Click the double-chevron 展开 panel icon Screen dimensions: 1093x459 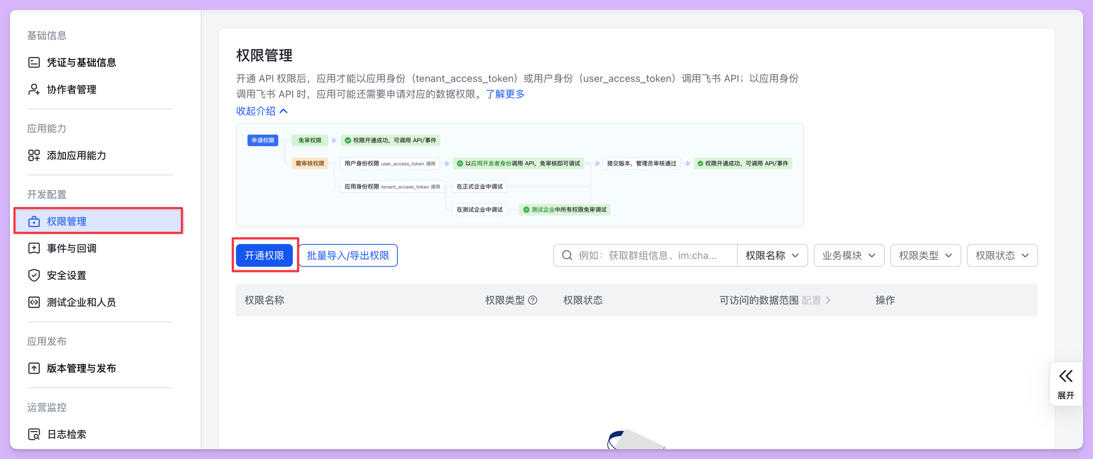click(1066, 376)
